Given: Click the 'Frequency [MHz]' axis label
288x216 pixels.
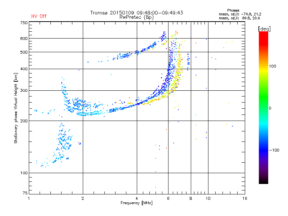Looking at the screenshot, I should point(136,203).
